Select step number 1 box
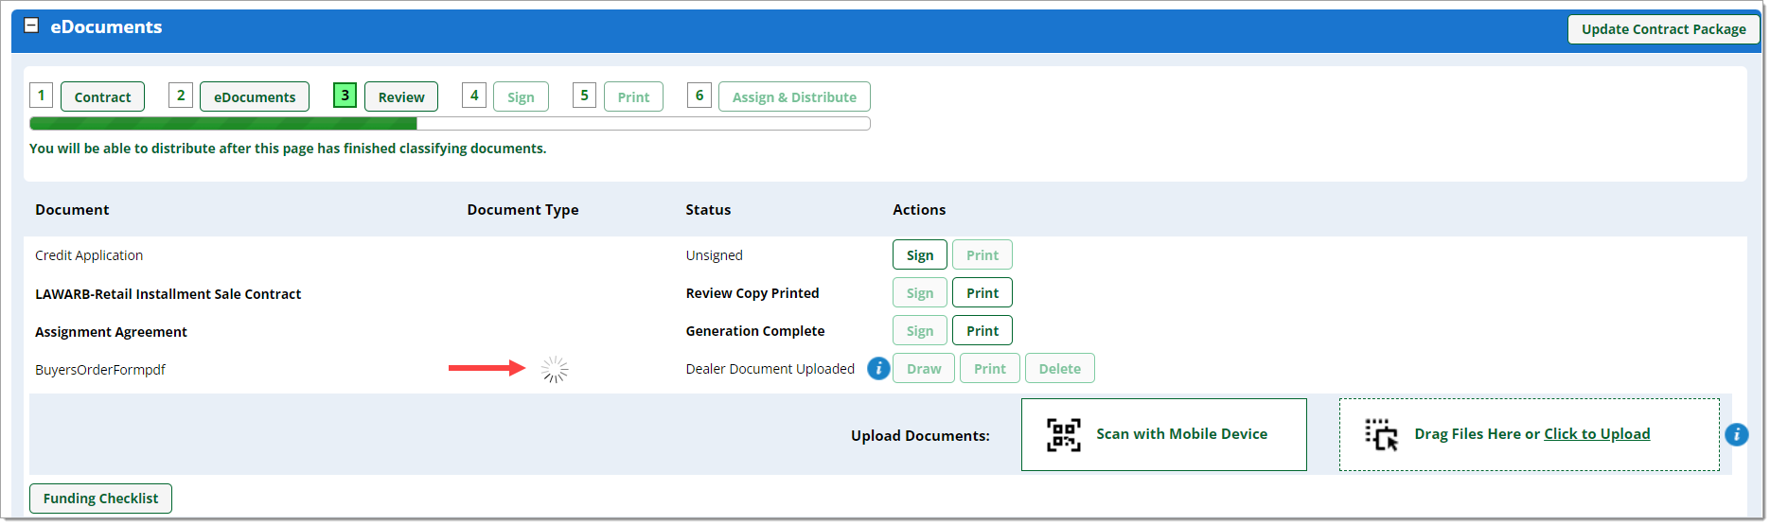 coord(41,96)
